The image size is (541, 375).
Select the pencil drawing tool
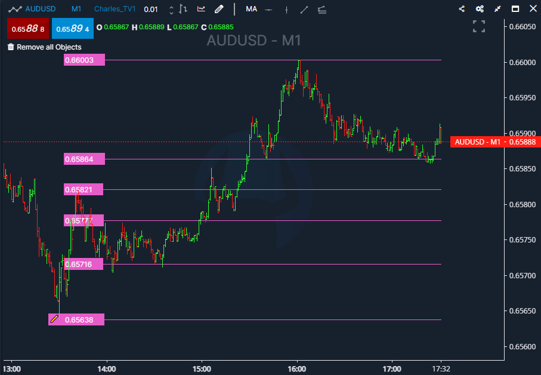click(219, 10)
